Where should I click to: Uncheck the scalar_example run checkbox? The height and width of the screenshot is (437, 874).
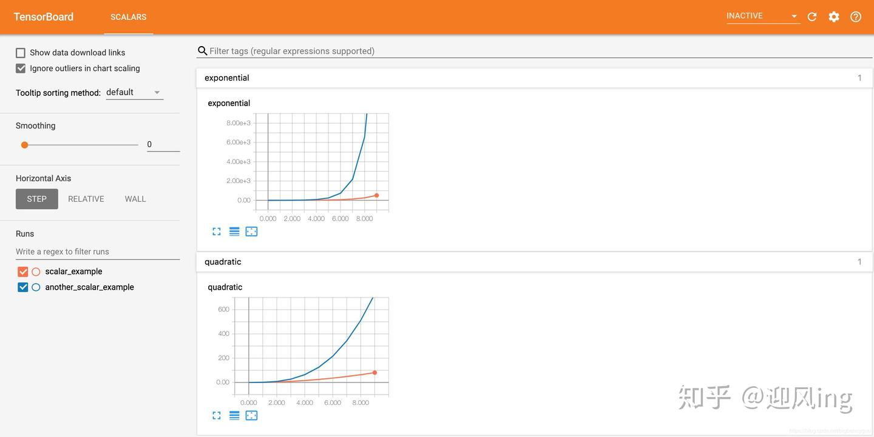23,272
